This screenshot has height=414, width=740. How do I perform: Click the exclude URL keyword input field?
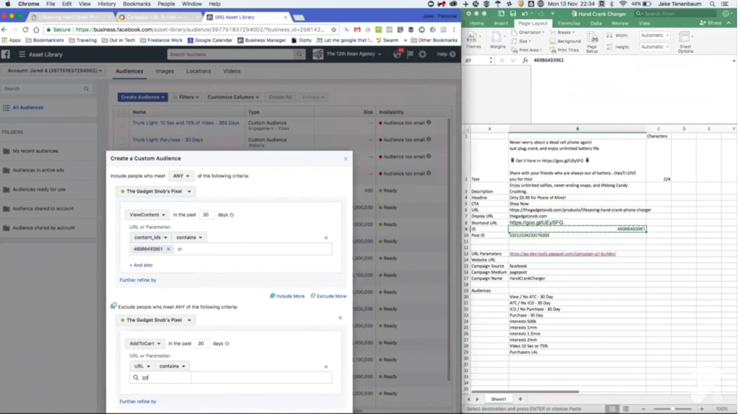click(231, 377)
